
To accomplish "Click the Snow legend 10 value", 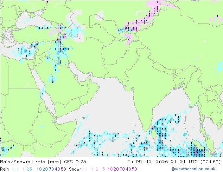I will (110, 169).
